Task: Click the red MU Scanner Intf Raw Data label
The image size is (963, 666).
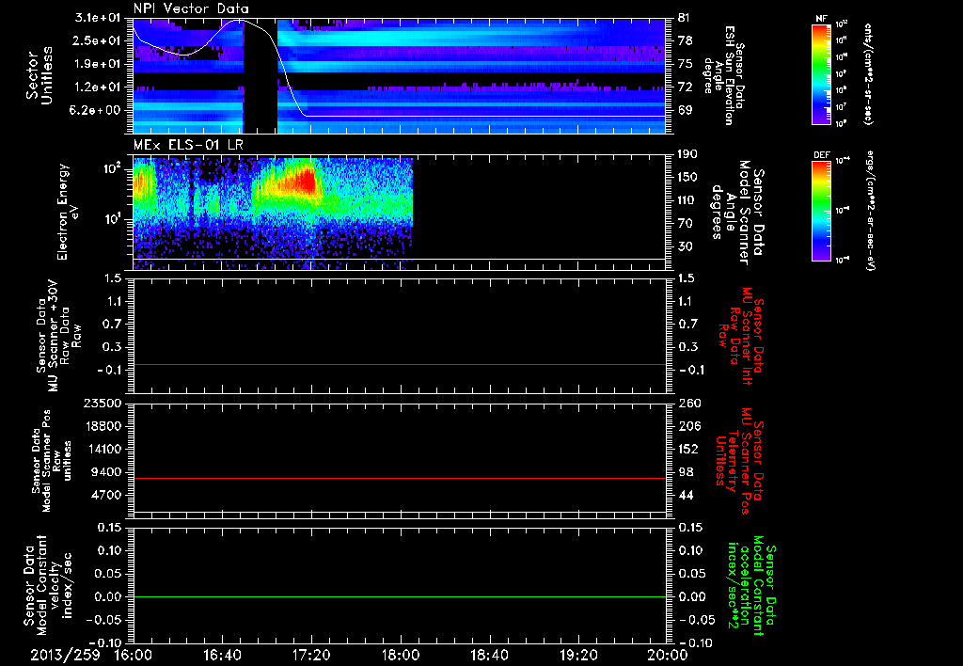Action: 741,336
